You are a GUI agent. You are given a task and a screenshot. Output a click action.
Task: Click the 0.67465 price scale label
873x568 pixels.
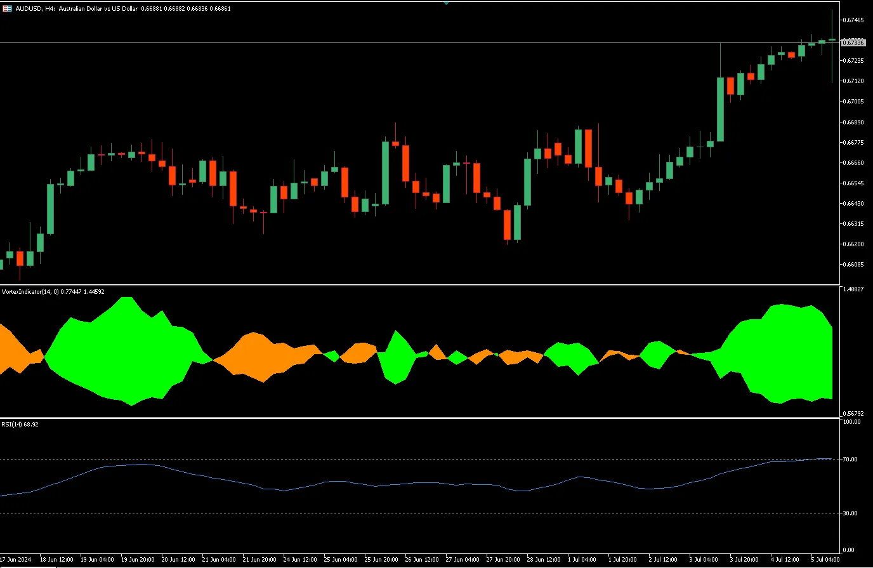(854, 20)
